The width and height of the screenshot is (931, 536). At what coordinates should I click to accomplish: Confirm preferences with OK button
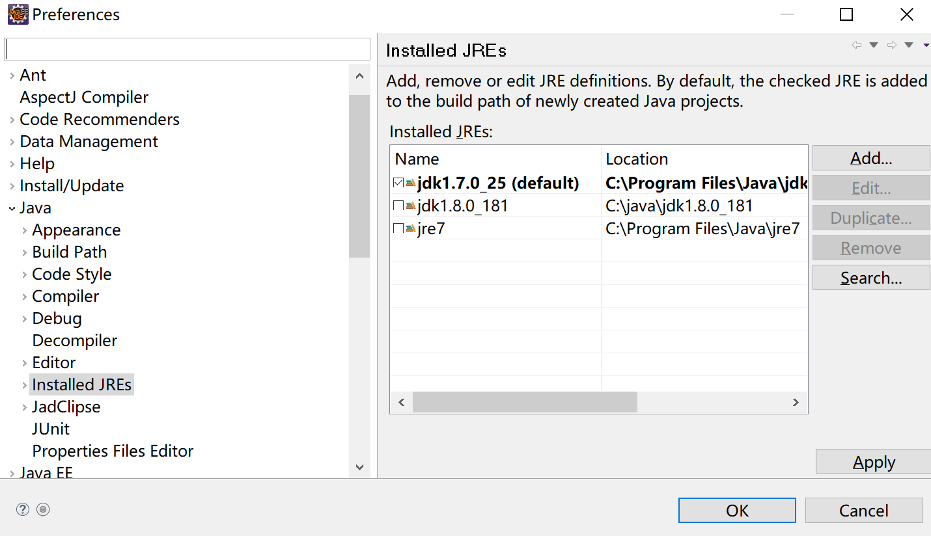pos(737,511)
